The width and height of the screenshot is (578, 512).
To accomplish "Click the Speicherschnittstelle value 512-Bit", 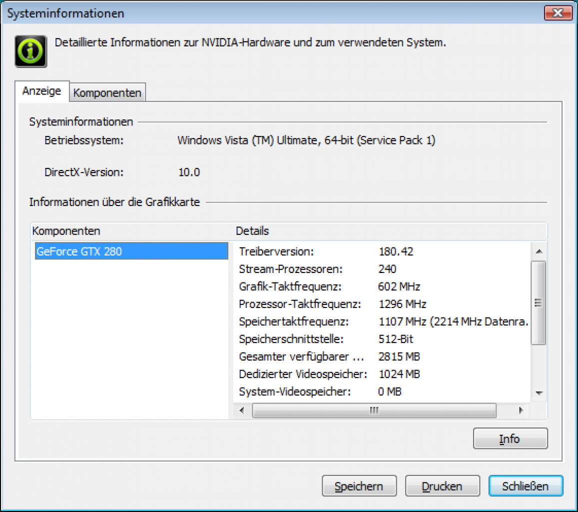I will [x=396, y=339].
